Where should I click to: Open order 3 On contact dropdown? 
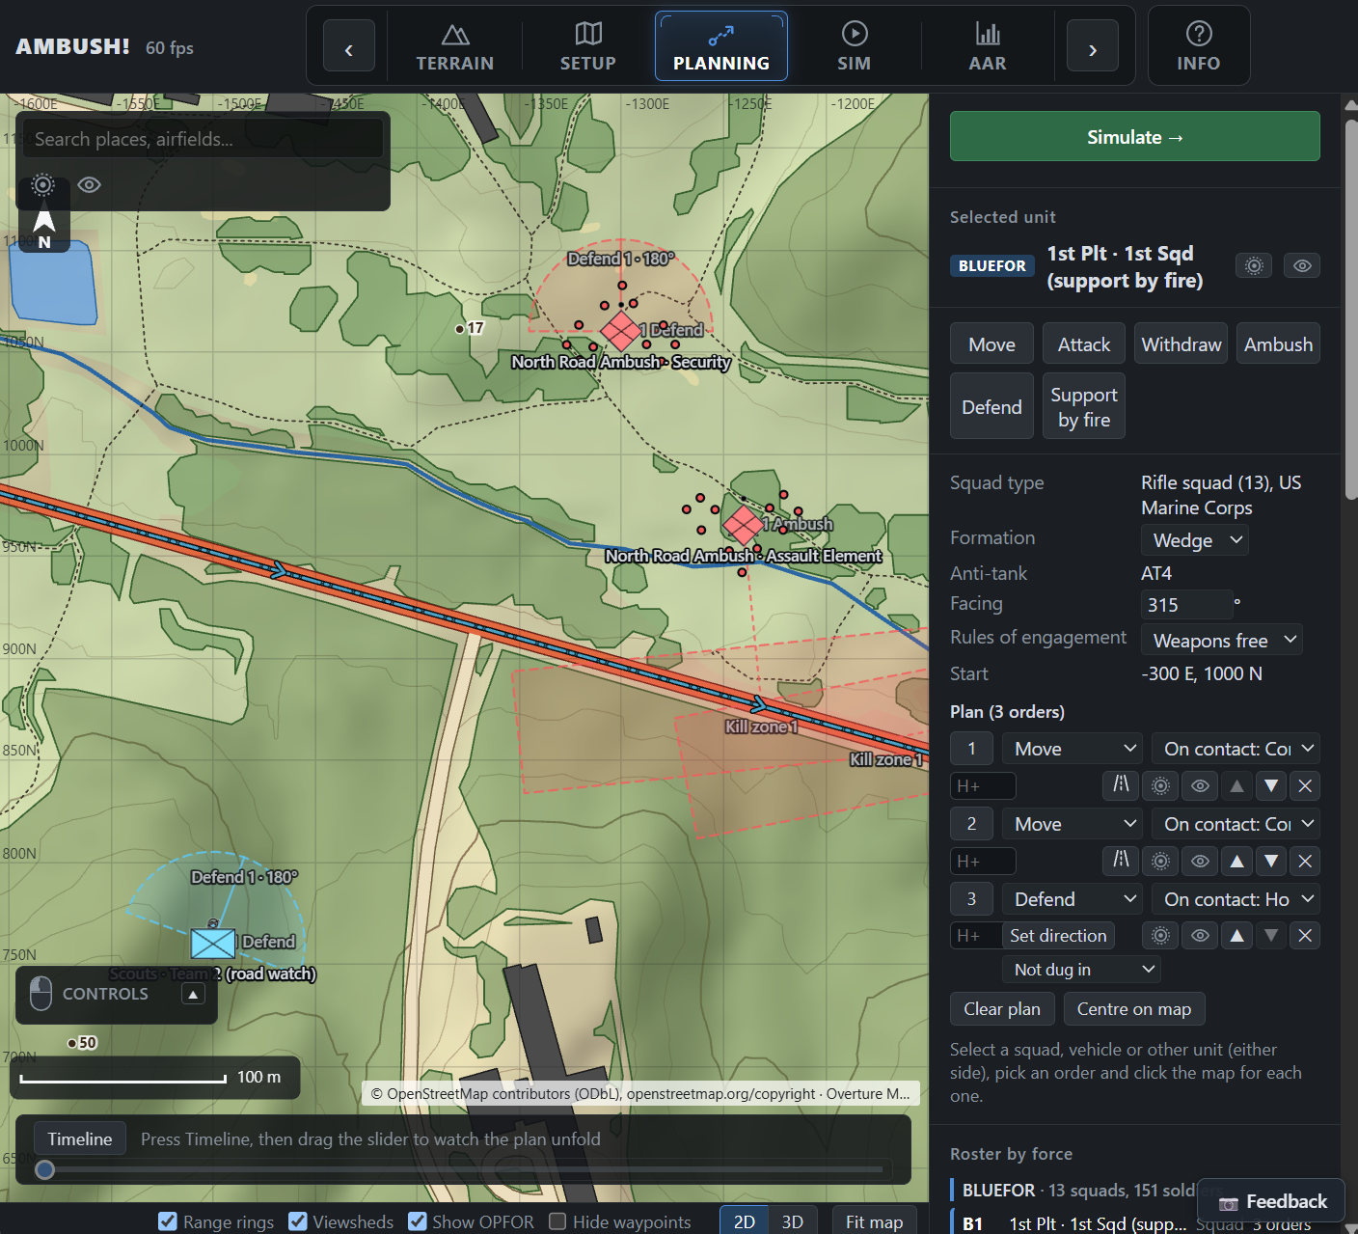1236,899
